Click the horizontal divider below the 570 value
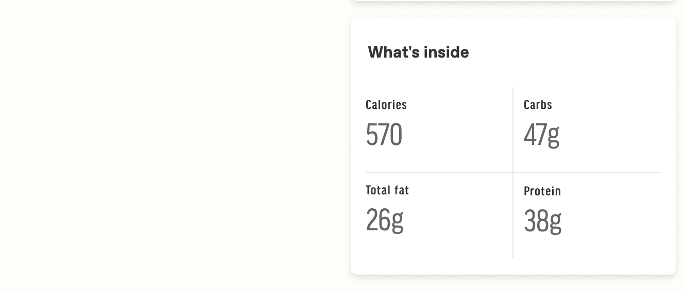This screenshot has height=291, width=685. click(x=439, y=172)
